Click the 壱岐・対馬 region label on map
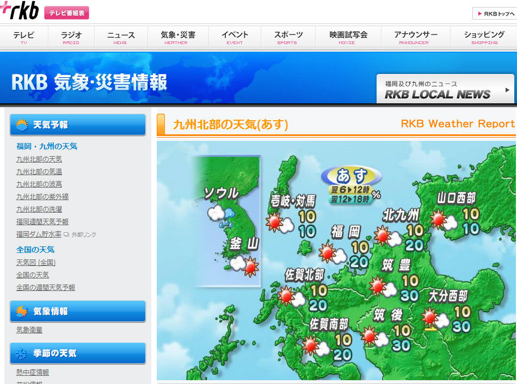Viewport: 517px width, 384px height. [x=293, y=201]
